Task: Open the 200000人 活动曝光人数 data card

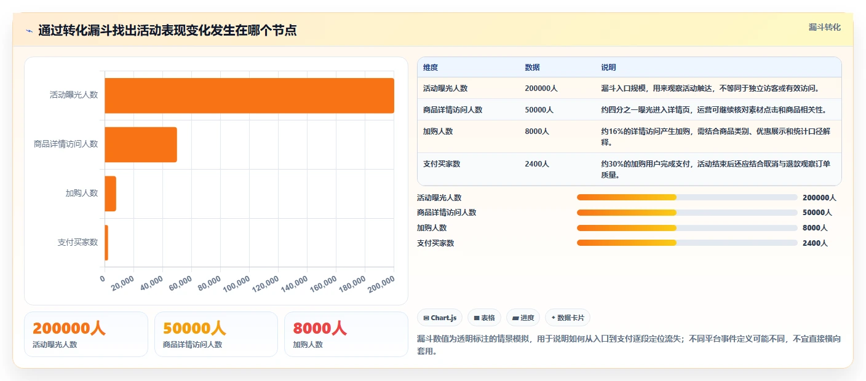Action: (x=86, y=334)
